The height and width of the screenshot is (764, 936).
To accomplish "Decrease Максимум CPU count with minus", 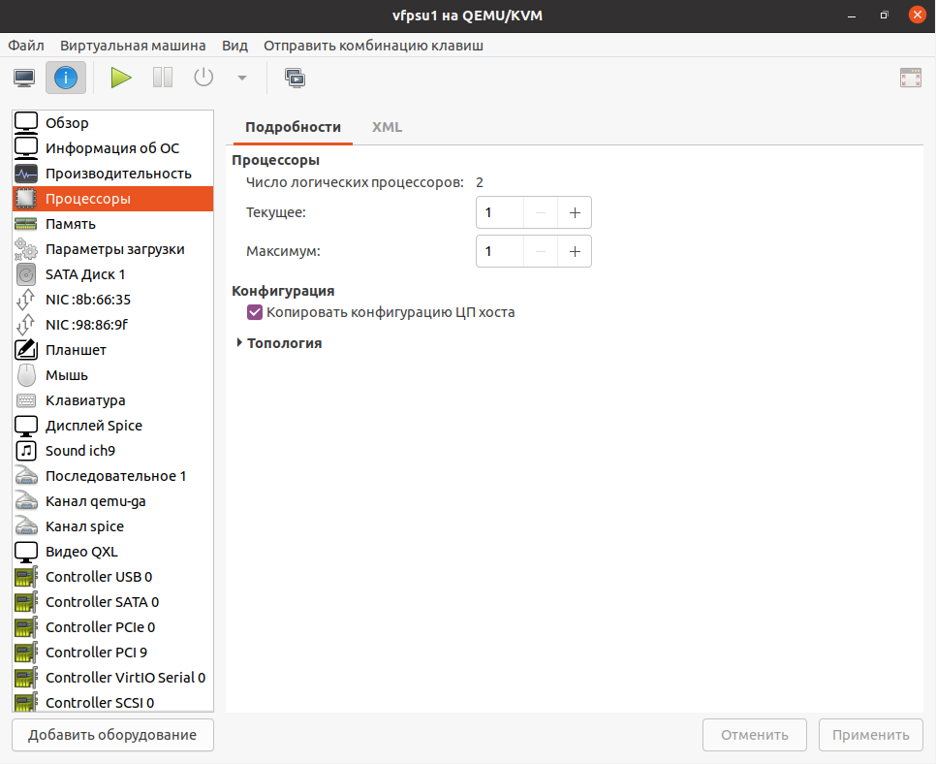I will [x=541, y=251].
